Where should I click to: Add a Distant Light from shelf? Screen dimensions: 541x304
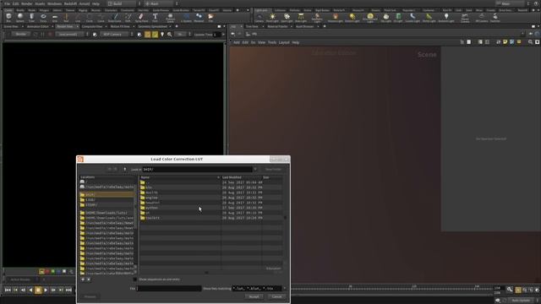[352, 18]
